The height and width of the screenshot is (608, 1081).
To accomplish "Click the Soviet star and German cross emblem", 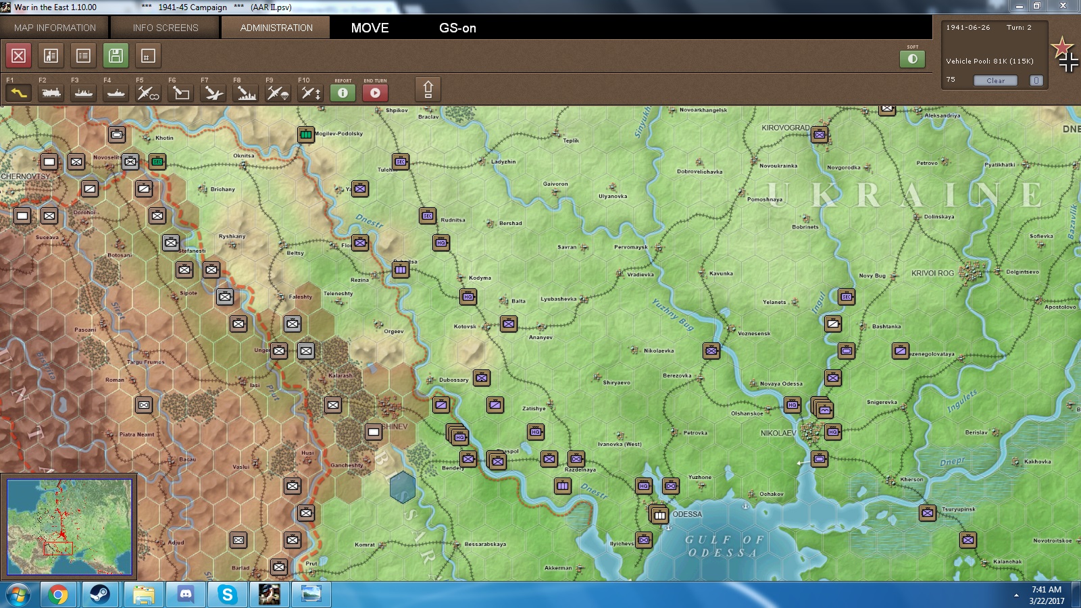I will coord(1065,54).
